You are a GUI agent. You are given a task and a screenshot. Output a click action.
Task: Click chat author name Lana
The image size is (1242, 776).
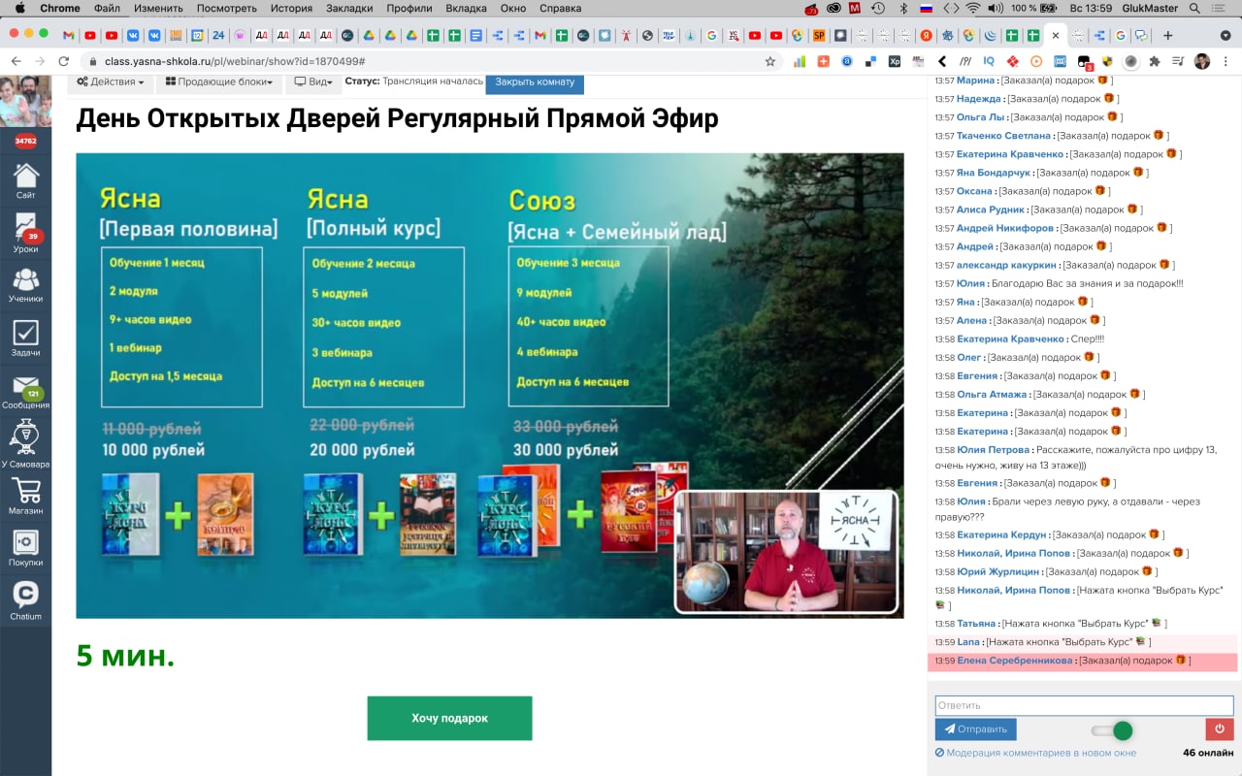click(968, 642)
